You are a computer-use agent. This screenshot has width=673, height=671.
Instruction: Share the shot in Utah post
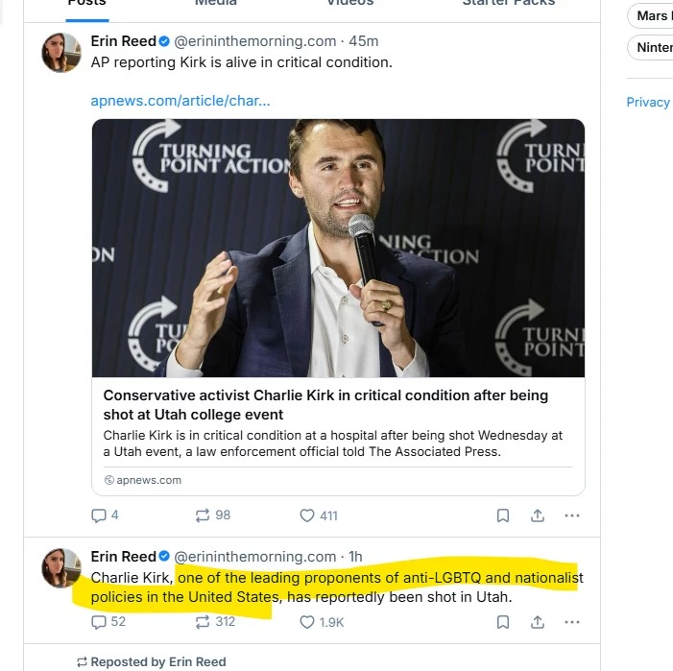click(538, 622)
